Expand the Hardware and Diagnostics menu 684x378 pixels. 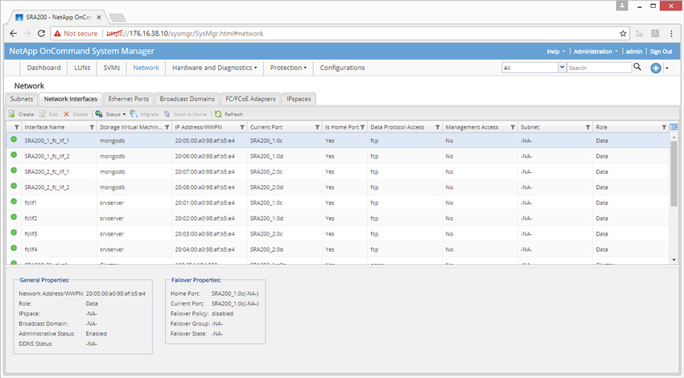click(x=215, y=68)
